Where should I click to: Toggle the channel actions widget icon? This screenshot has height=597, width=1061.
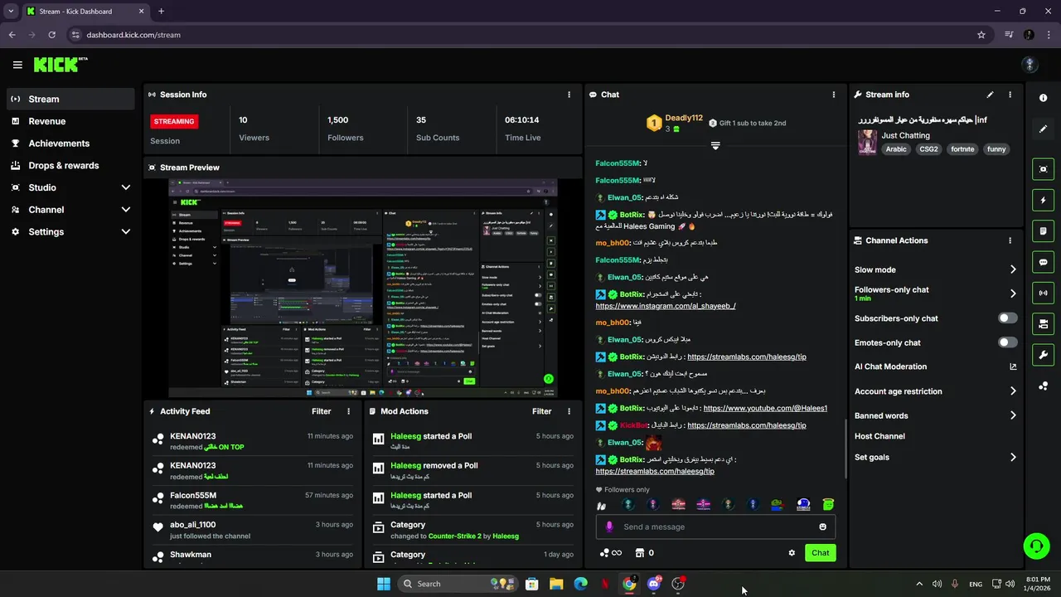[x=1043, y=323]
